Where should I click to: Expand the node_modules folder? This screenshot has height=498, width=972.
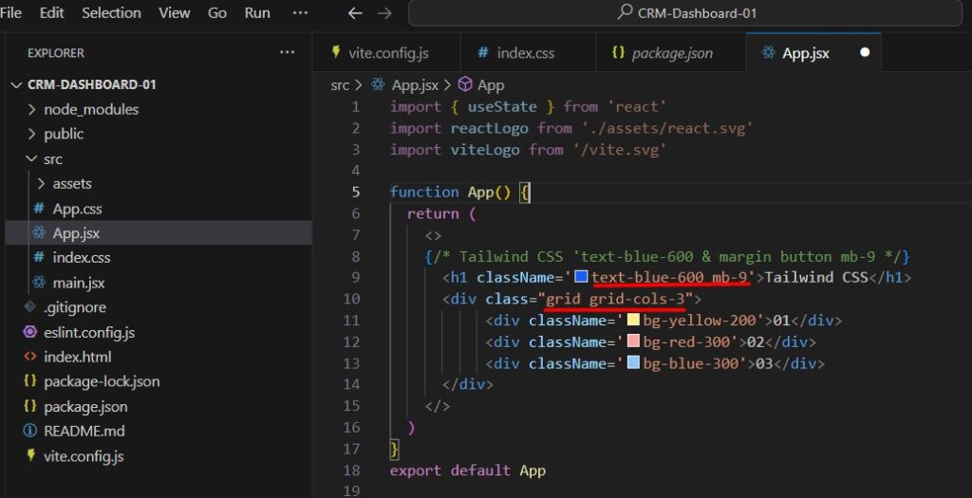[x=90, y=109]
